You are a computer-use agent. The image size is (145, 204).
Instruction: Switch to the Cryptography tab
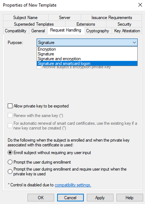(x=98, y=31)
